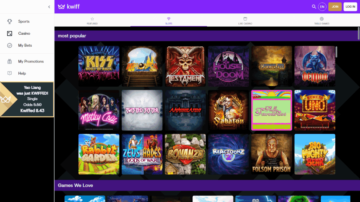Switch to the Slots tab
Image resolution: width=360 pixels, height=202 pixels.
pos(169,20)
